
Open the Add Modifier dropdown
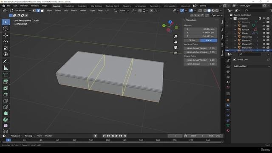pyautogui.click(x=252, y=66)
